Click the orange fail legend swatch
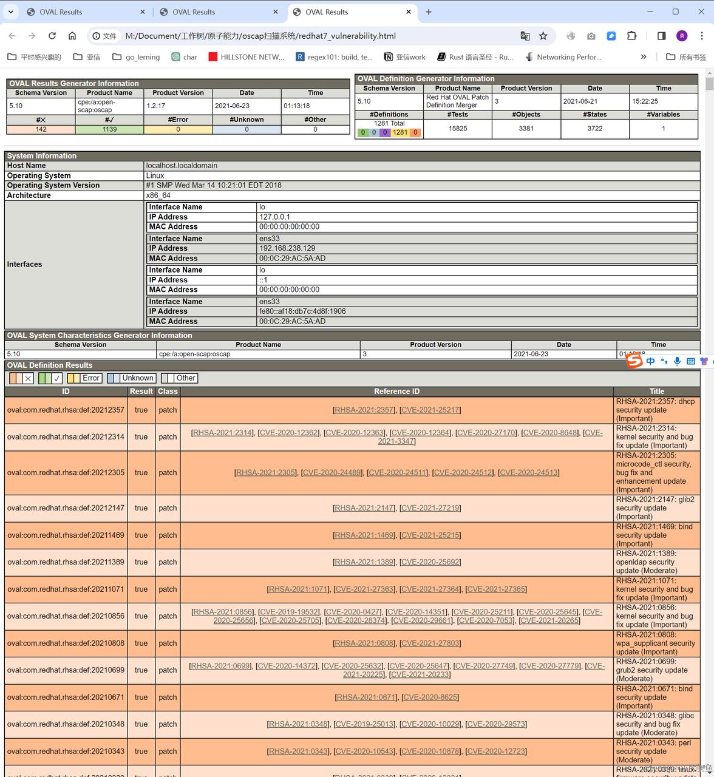The height and width of the screenshot is (777, 714). (16, 378)
